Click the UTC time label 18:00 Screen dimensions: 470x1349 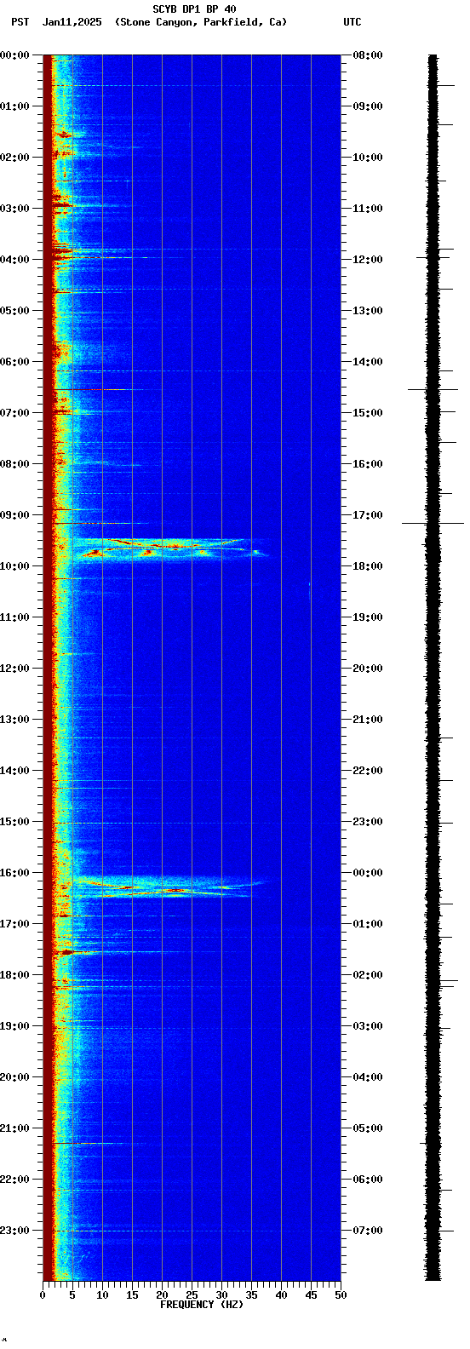368,566
